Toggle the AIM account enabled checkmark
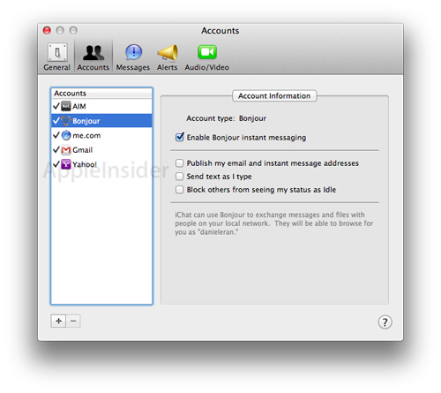This screenshot has width=441, height=393. pyautogui.click(x=56, y=106)
